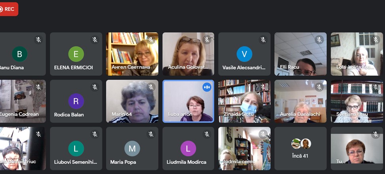This screenshot has height=174, width=385.
Task: Click the speaking indicator on liuba arion tile
Action: coord(207,87)
